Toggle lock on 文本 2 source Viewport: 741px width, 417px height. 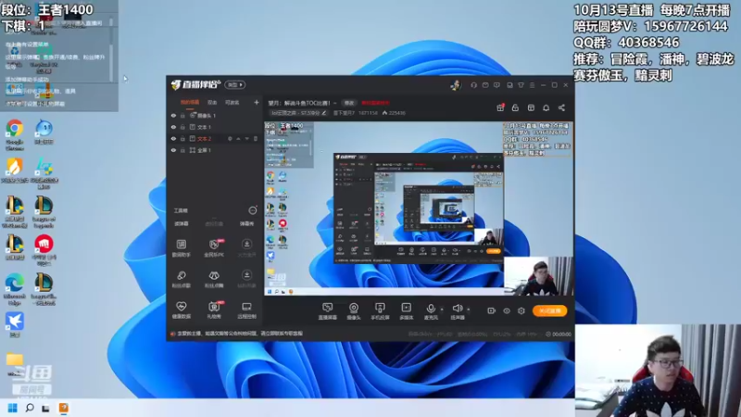point(182,138)
